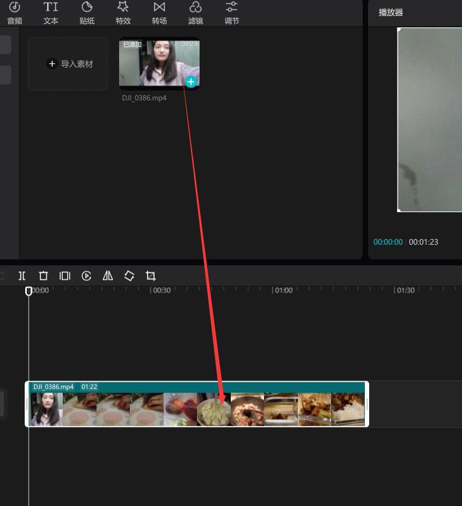Click the playhead handle at 00:00
The image size is (462, 506).
click(28, 291)
